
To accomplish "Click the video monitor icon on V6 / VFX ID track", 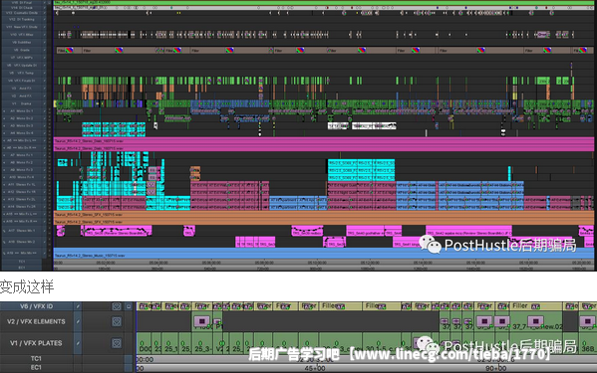I will click(129, 306).
